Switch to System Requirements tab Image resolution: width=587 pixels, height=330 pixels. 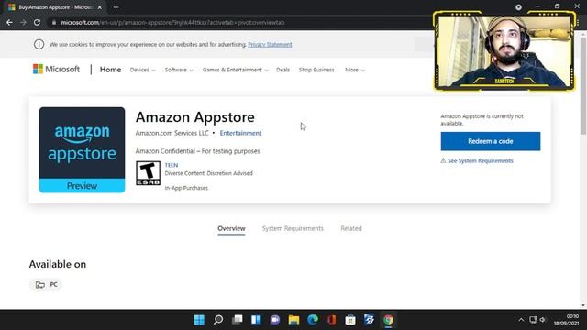pos(293,228)
